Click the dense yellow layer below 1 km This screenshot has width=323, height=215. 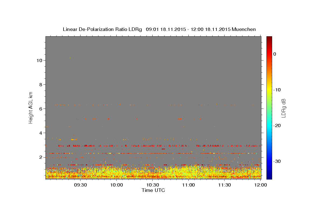click(x=153, y=173)
